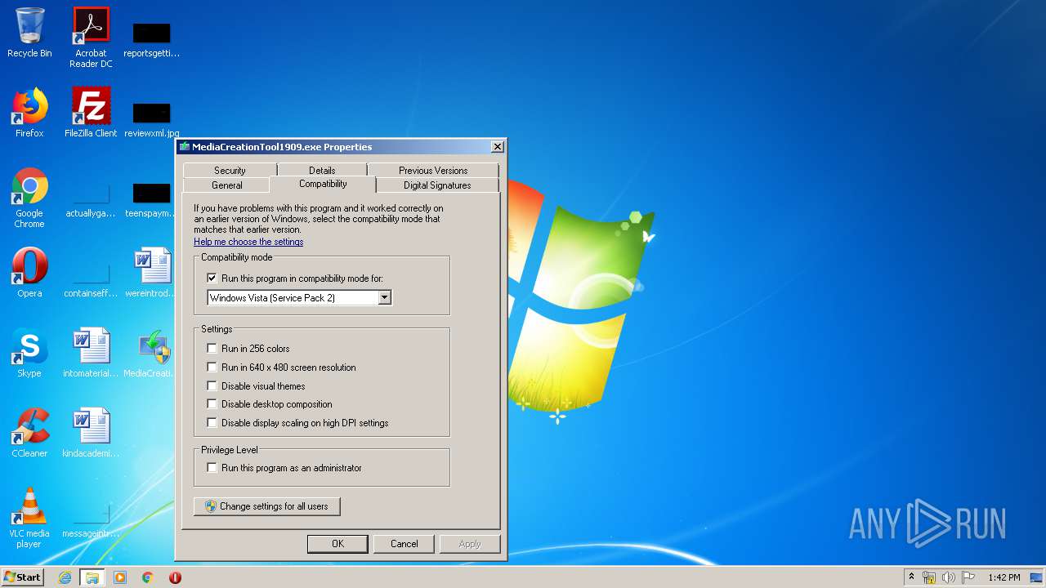The width and height of the screenshot is (1046, 588).
Task: Select the teenspaym... desktop file
Action: (151, 200)
